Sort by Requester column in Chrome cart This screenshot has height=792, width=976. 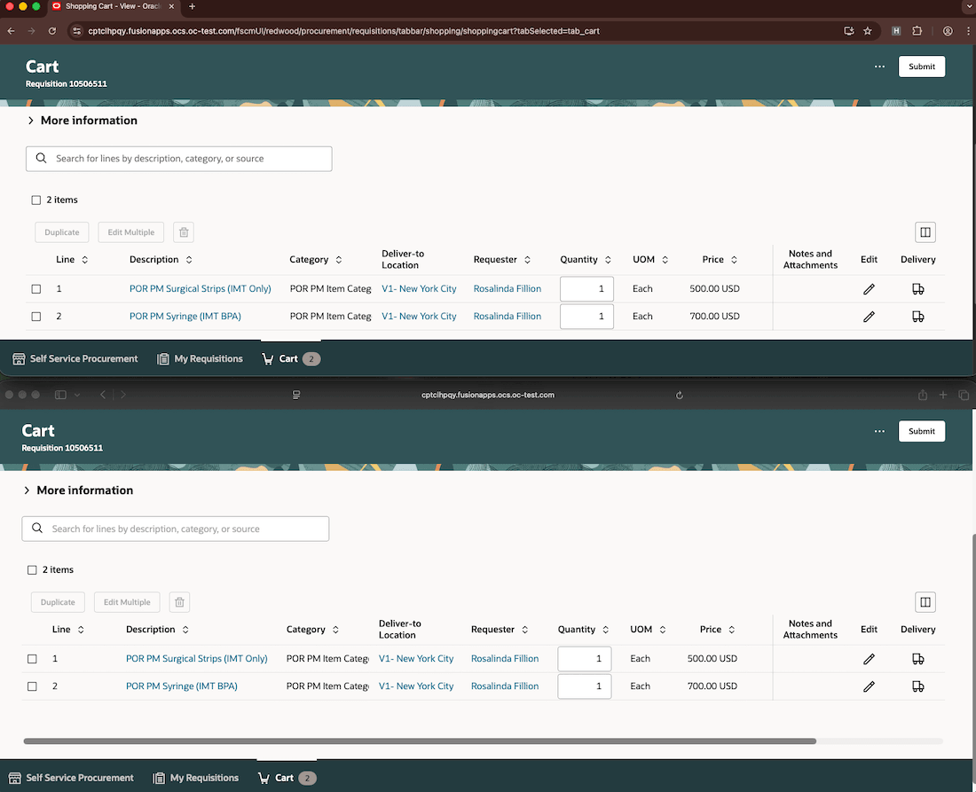[x=527, y=260]
